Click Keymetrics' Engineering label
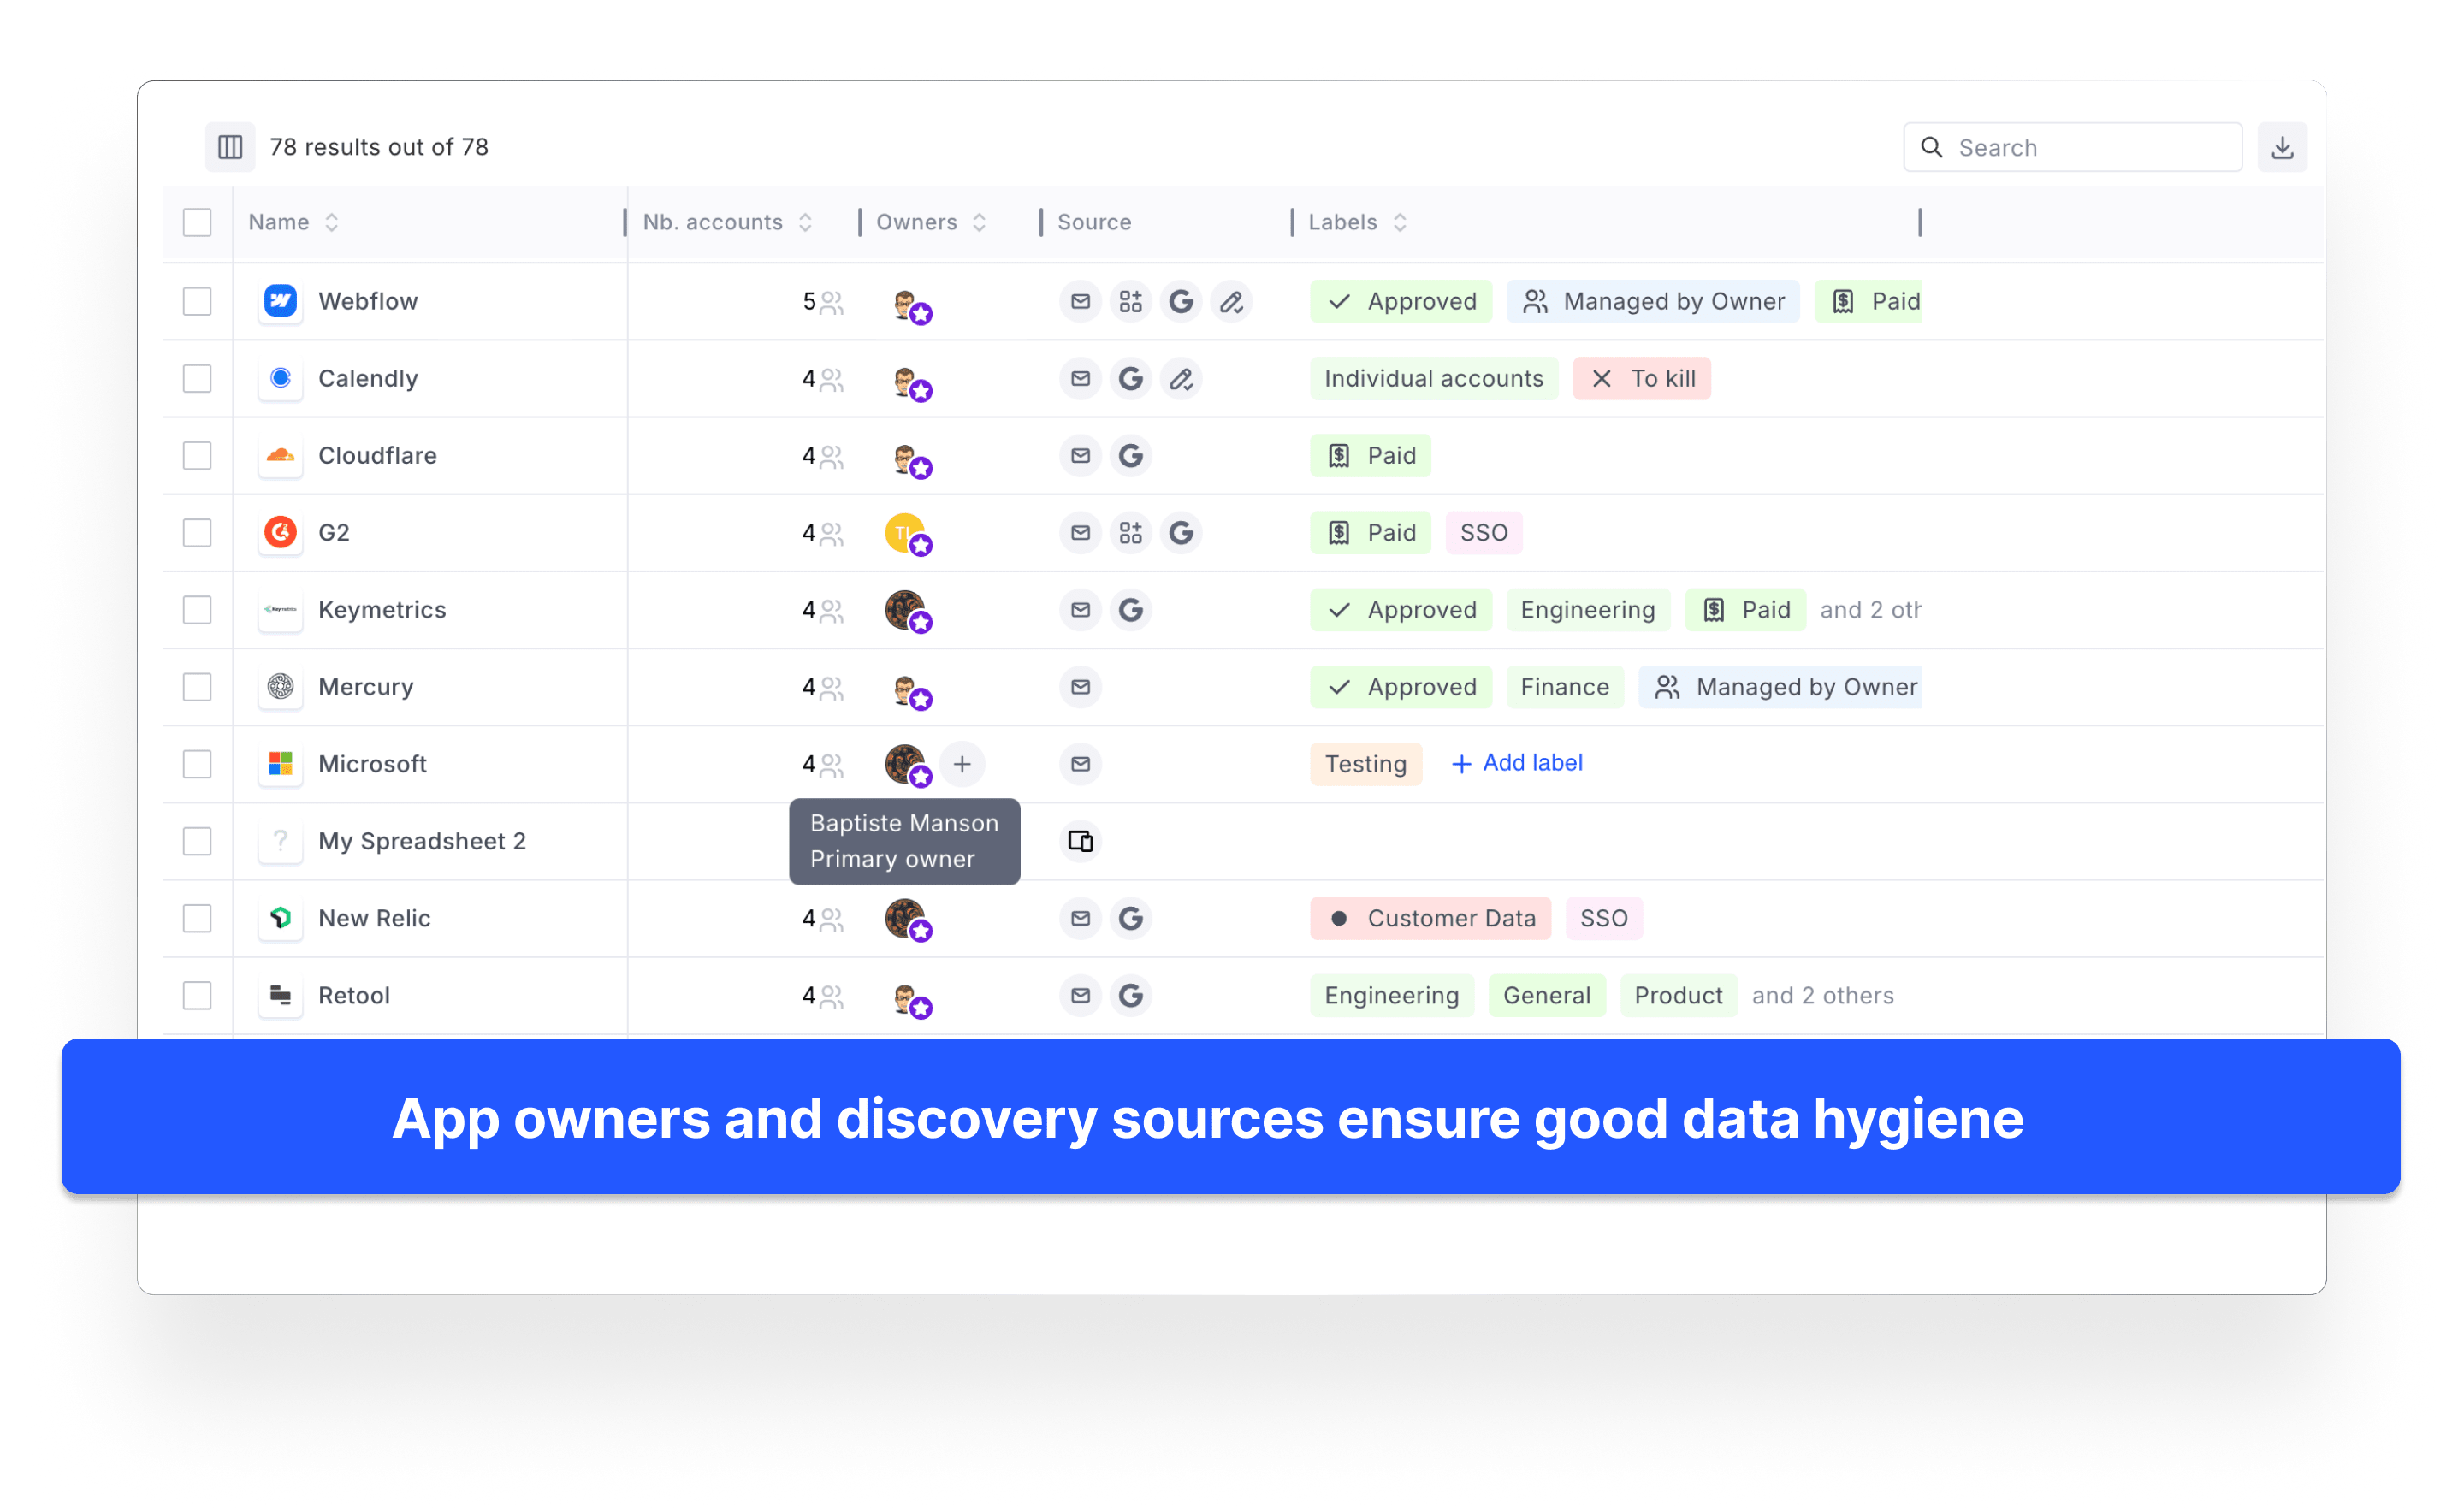The image size is (2464, 1509). click(1587, 609)
